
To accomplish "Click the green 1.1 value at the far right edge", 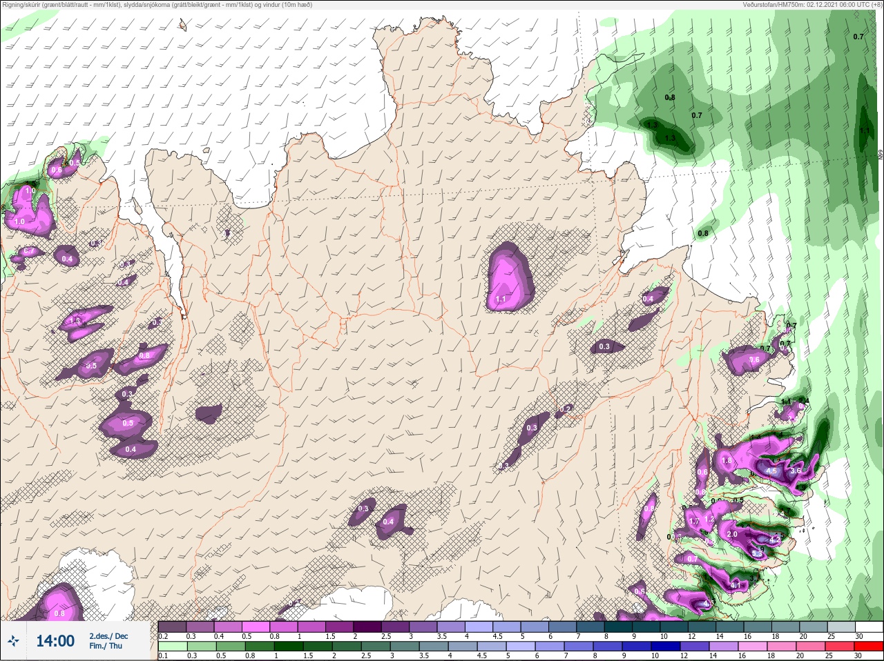I will (865, 130).
